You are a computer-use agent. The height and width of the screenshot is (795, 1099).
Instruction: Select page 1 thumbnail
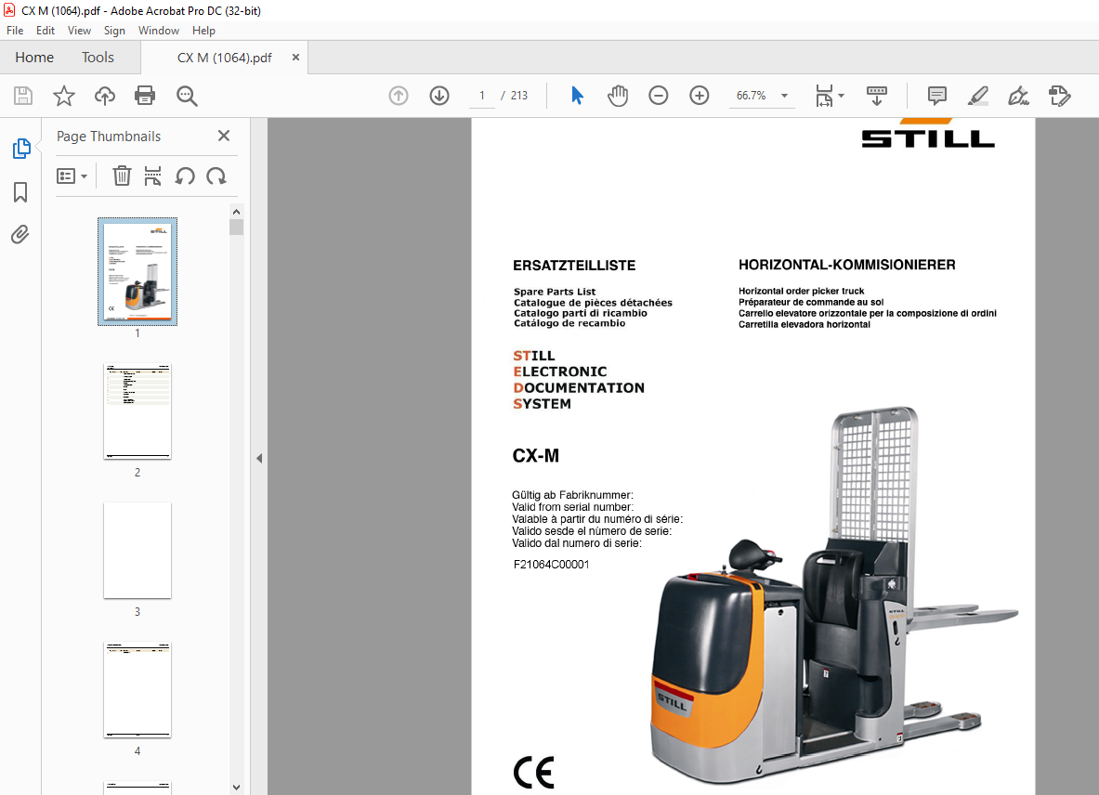point(137,271)
